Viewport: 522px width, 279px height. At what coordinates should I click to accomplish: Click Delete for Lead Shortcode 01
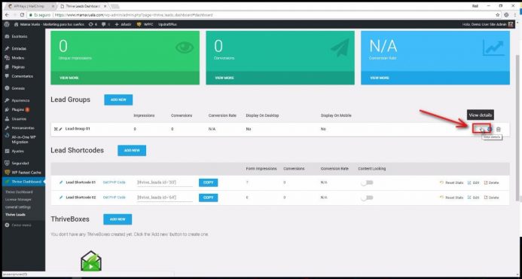(x=491, y=183)
